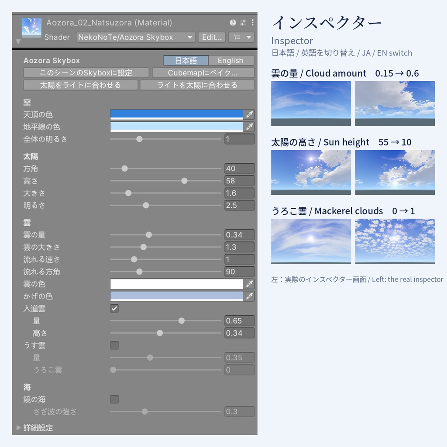Click the Cloud amount 0.6 sky thumbnail
The width and height of the screenshot is (447, 447).
click(x=395, y=103)
